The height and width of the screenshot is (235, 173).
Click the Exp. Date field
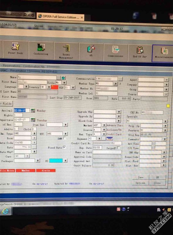97,148
